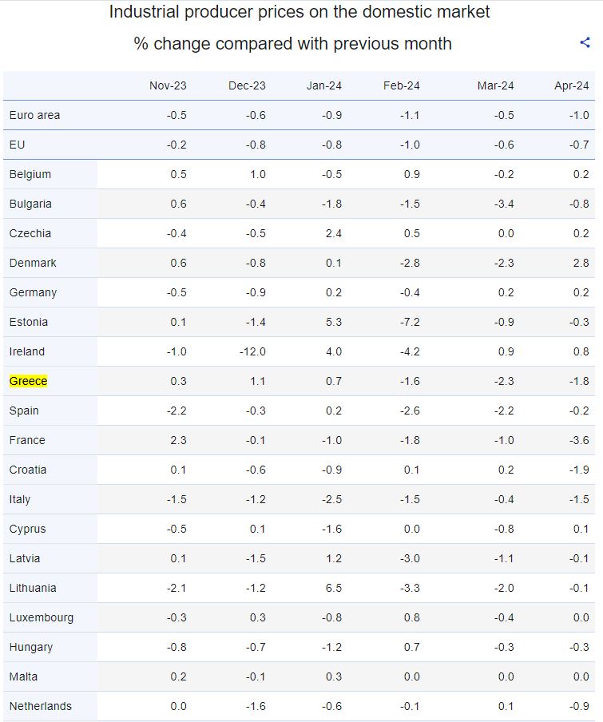Click the EU row label
Screen dimensions: 603x722
pyautogui.click(x=17, y=145)
